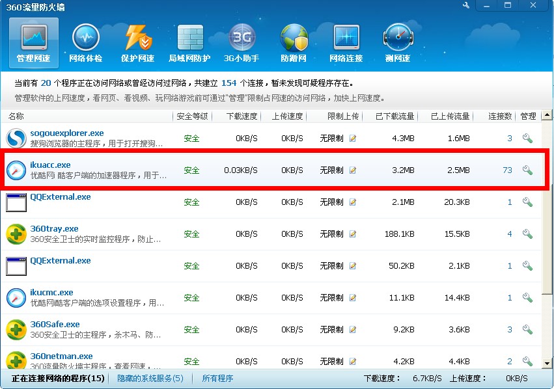Edit upload limit for QQExternal.exe with 50.2KB downloaded

pyautogui.click(x=352, y=266)
